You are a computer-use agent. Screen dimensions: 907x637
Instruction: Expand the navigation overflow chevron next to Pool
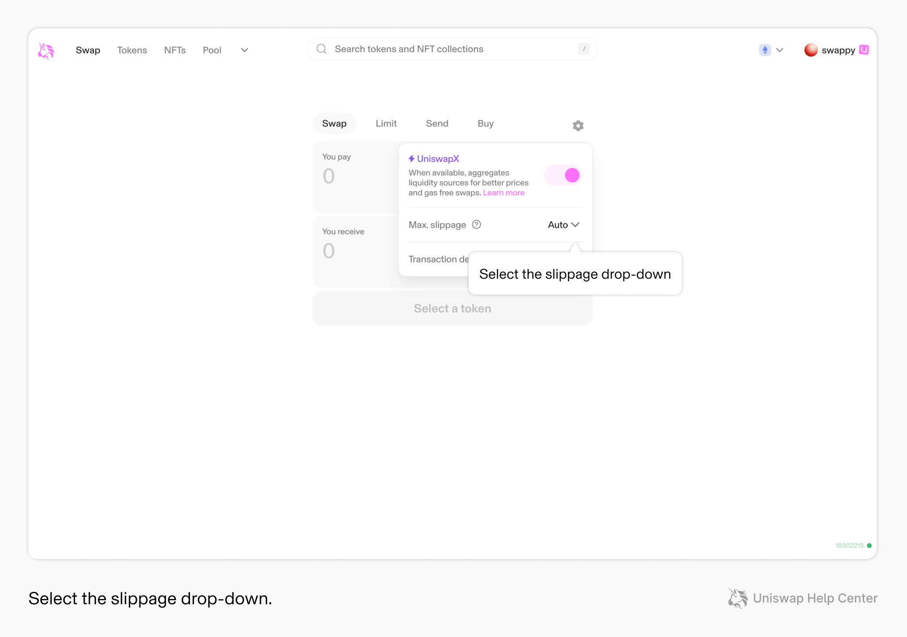pyautogui.click(x=244, y=50)
